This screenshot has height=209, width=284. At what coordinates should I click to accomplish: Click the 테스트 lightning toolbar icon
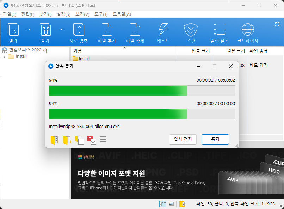tap(163, 30)
